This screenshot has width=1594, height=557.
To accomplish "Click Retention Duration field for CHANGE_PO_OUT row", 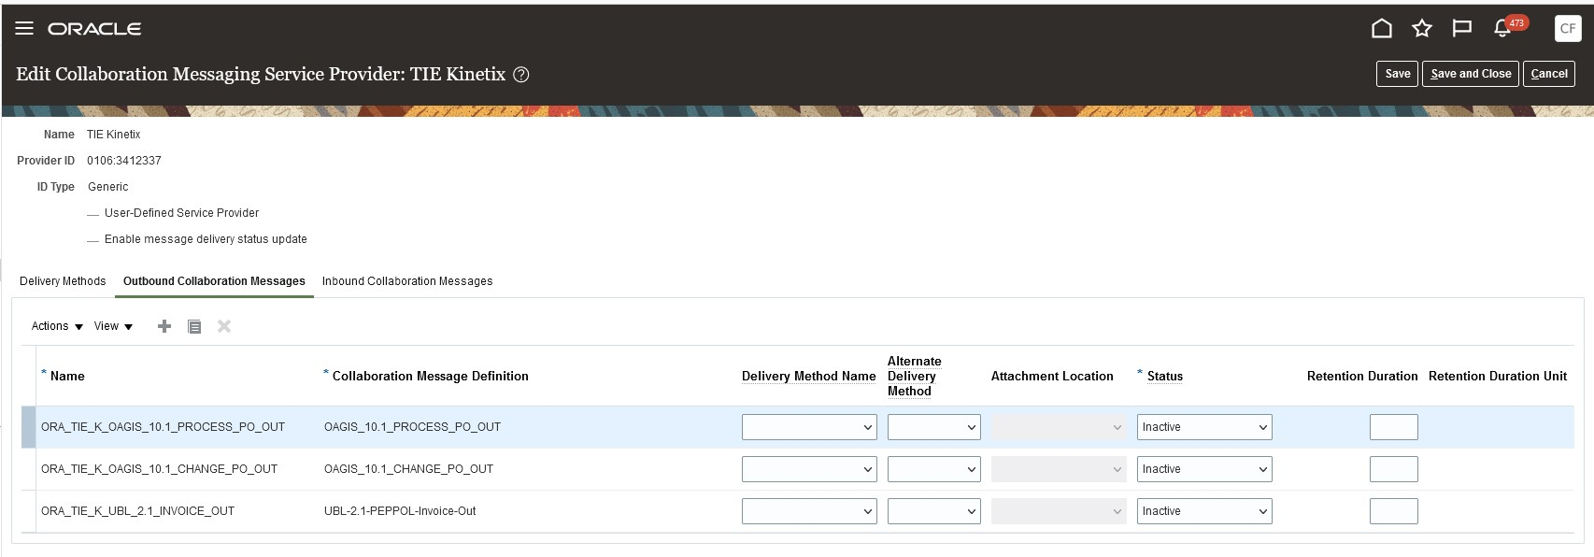I will click(1393, 469).
